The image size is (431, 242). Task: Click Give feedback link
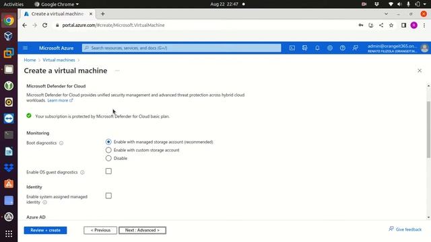[x=405, y=229]
